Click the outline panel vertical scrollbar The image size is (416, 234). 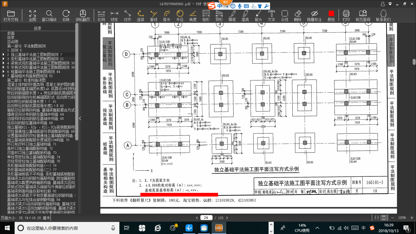pos(77,81)
